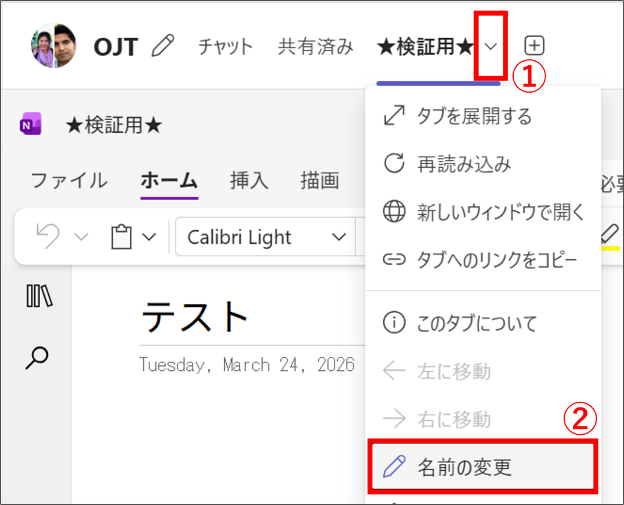This screenshot has height=505, width=624.
Task: Click the search magnifier icon in sidebar
Action: (x=37, y=358)
